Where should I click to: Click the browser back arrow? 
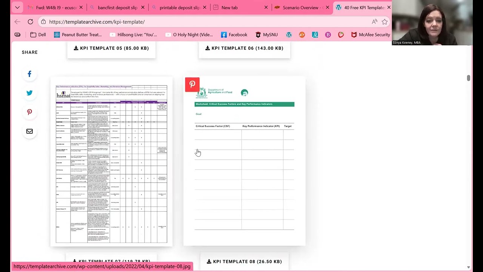pos(17,22)
